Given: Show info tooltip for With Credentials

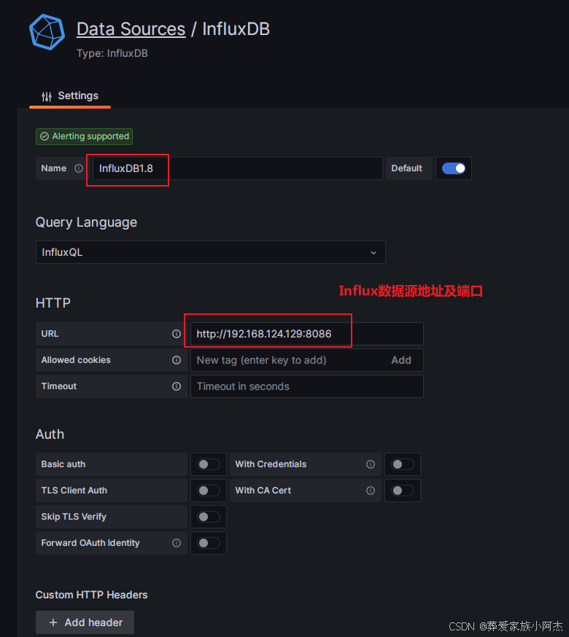Looking at the screenshot, I should click(x=370, y=464).
